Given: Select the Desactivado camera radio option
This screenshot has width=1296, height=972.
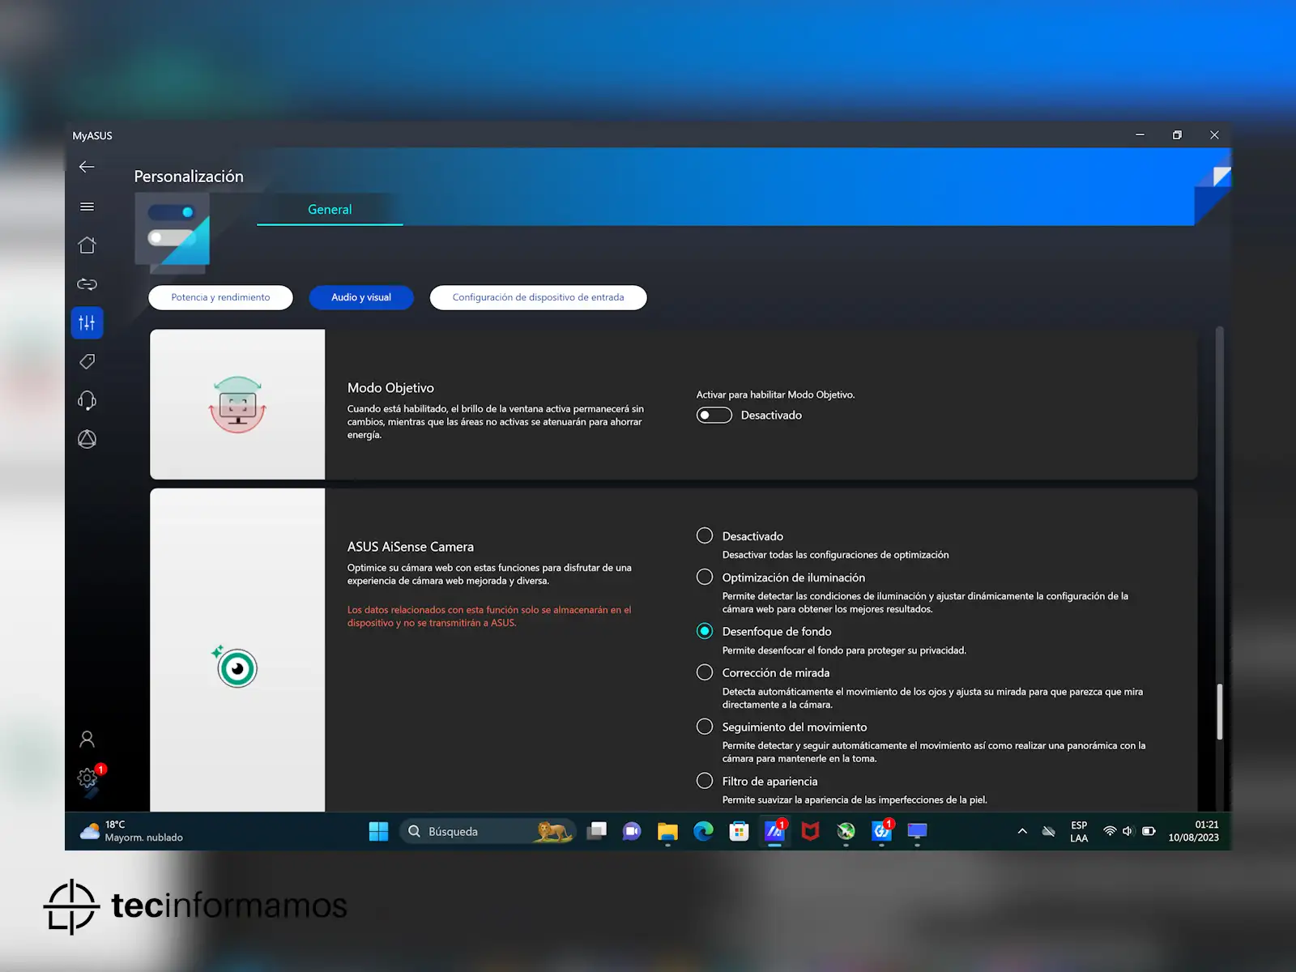Looking at the screenshot, I should pyautogui.click(x=705, y=536).
